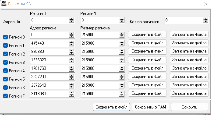Screen dimensions: 211x115
Task: Decrease the Регион 0 address spinner value
Action: [72, 36]
